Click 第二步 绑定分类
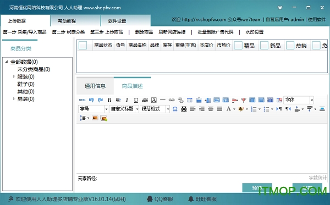 (68, 32)
